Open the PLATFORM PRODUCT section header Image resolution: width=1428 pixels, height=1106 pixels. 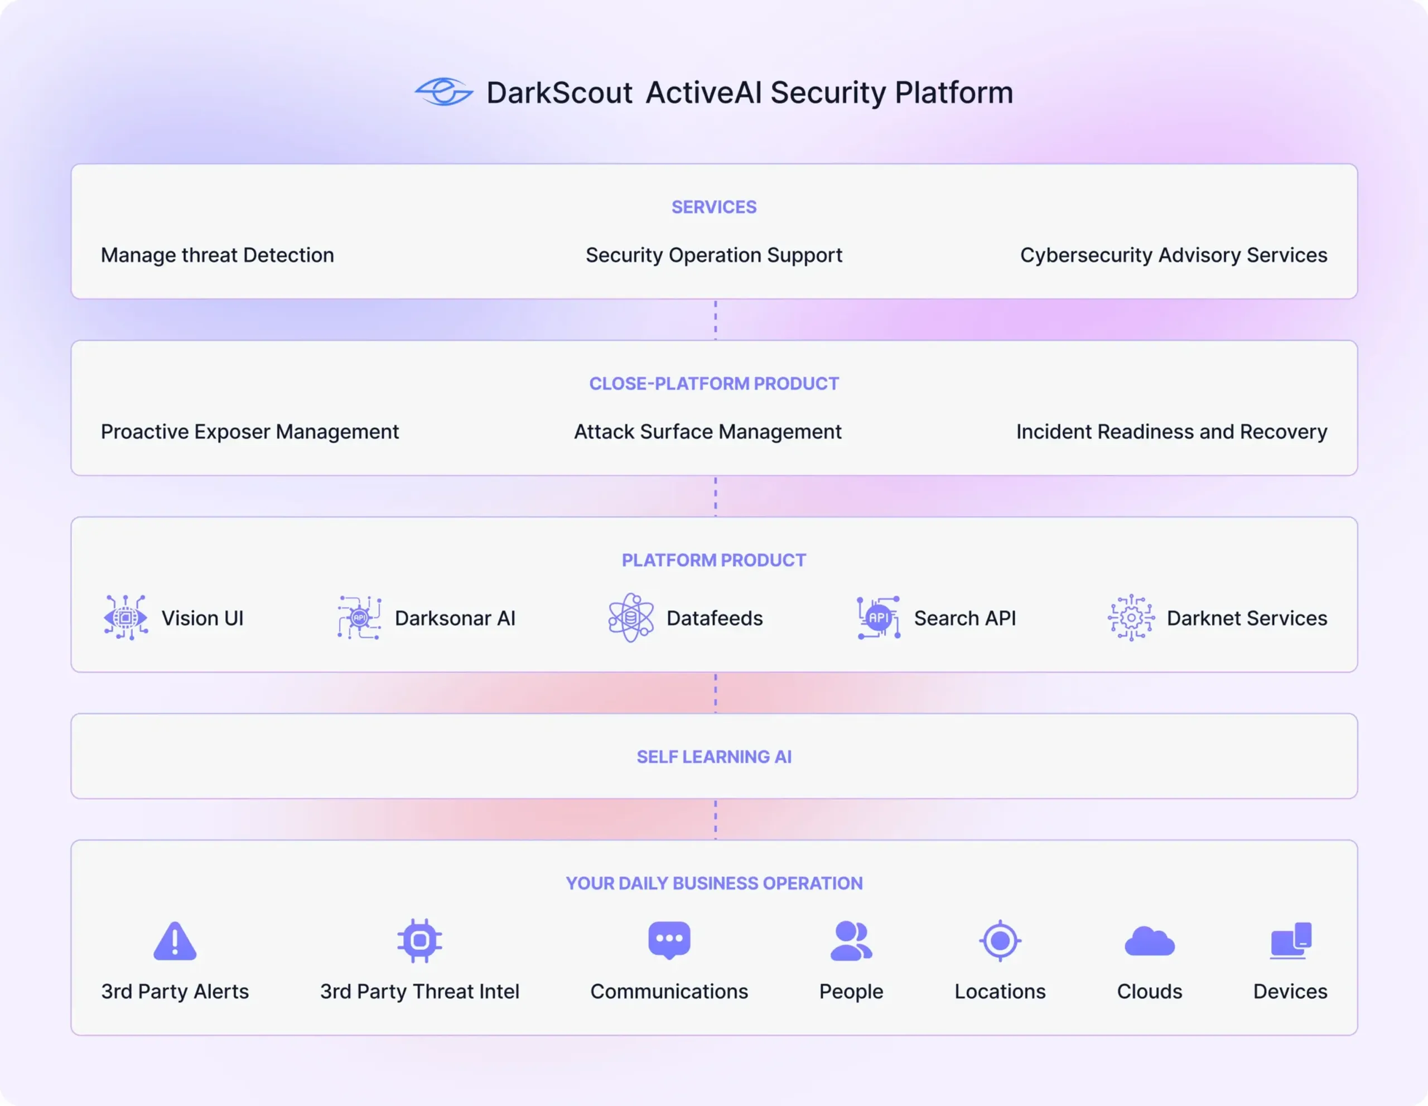point(713,559)
